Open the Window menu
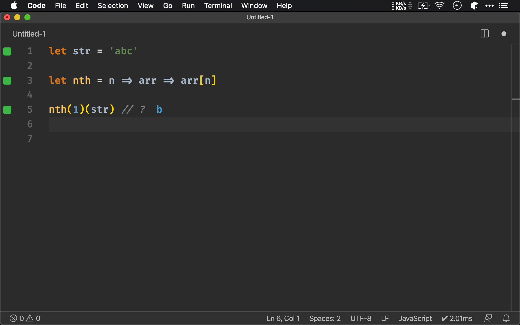Screen dimensions: 520x325 coord(254,6)
